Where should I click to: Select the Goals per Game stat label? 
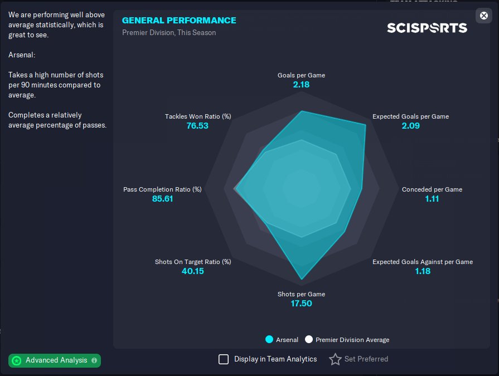(302, 75)
